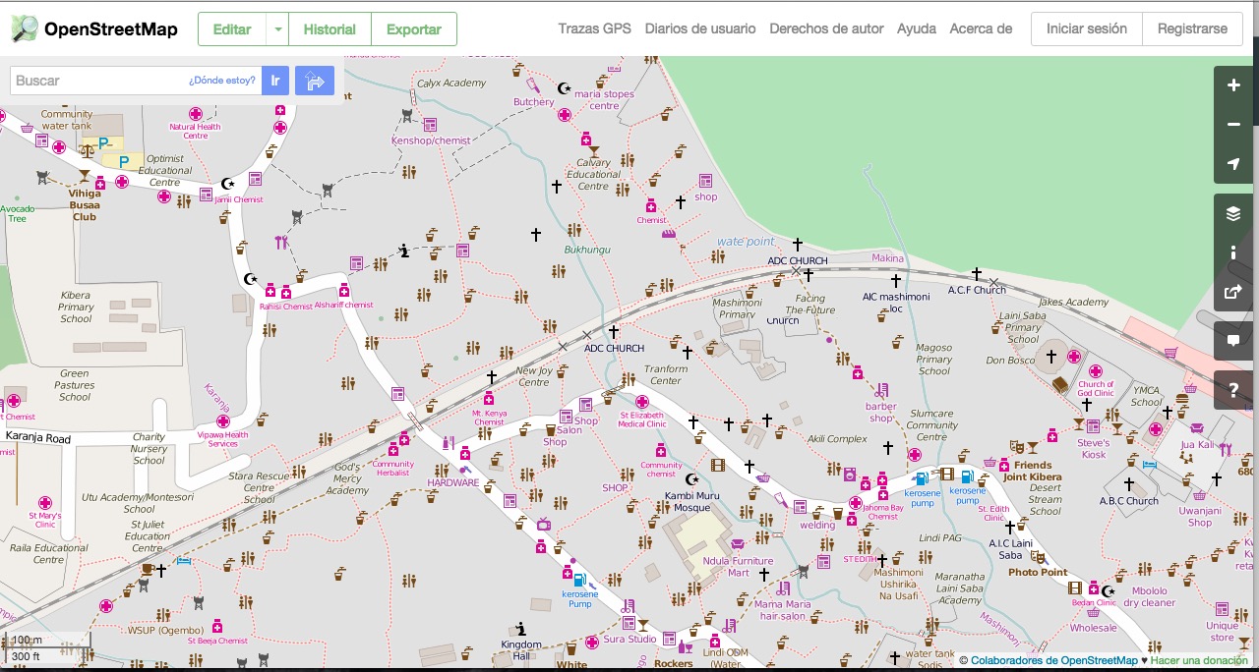Zoom in with the plus button
Viewport: 1259px width, 672px height.
pyautogui.click(x=1233, y=85)
